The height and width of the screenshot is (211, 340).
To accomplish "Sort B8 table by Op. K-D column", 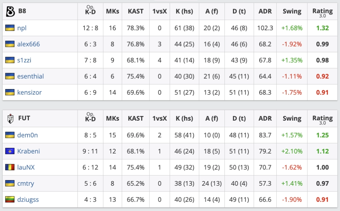I will click(90, 10).
